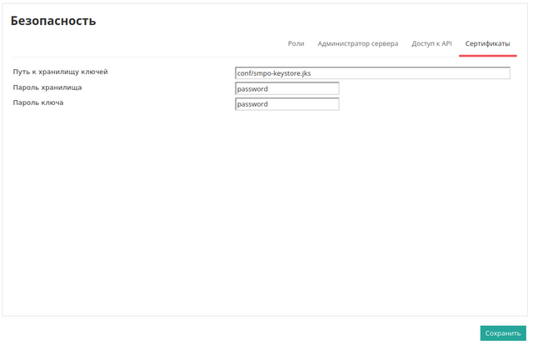Select the Сертификаты tab
This screenshot has height=346, width=533.
(487, 43)
